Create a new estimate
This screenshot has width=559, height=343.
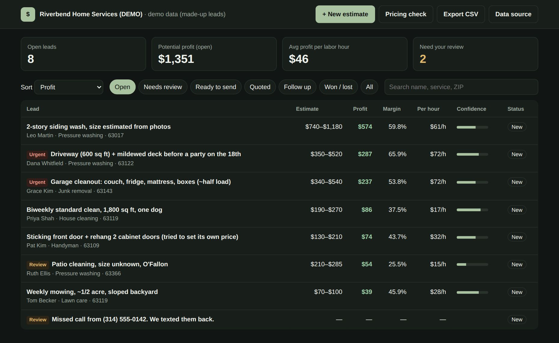pyautogui.click(x=345, y=14)
